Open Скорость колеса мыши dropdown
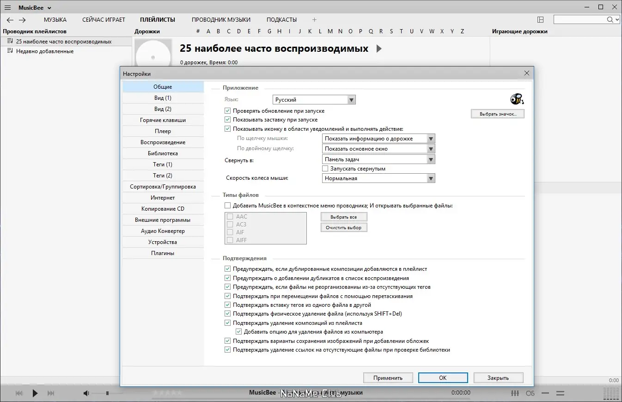 click(378, 178)
